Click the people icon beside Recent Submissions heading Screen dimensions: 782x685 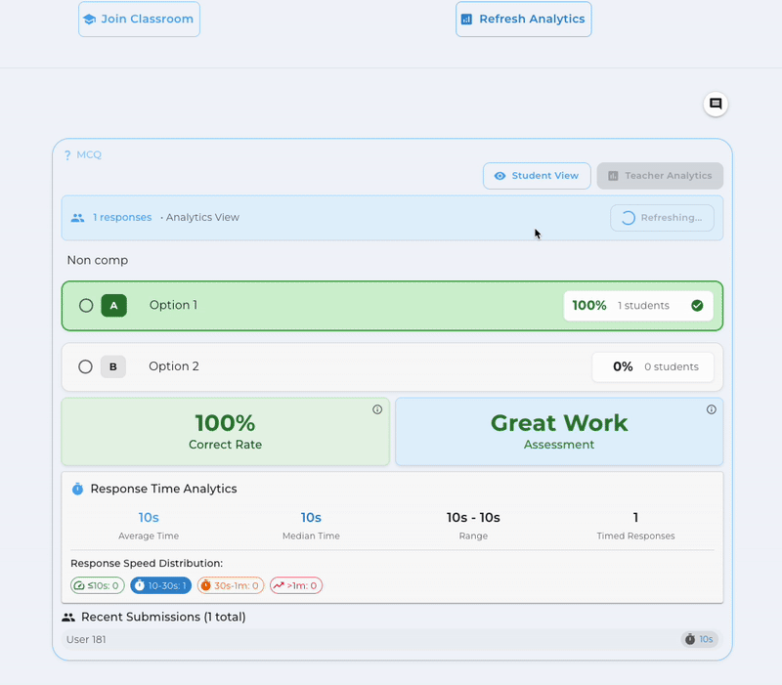click(x=68, y=617)
